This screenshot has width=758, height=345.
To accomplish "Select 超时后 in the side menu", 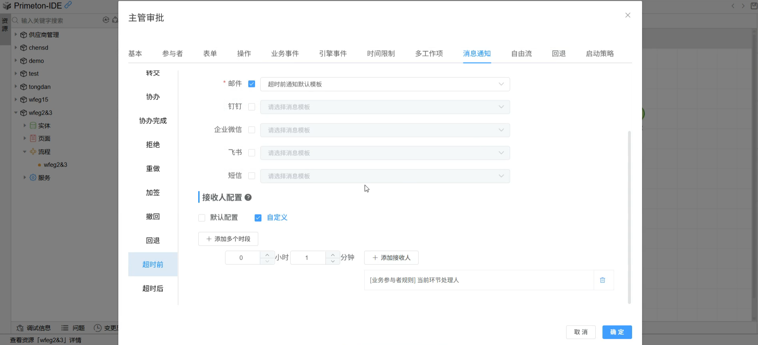I will pyautogui.click(x=153, y=288).
